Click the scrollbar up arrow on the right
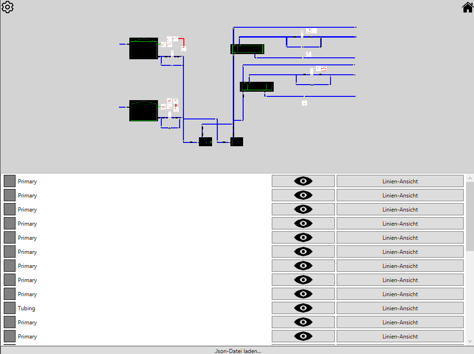The height and width of the screenshot is (354, 474). coord(470,178)
